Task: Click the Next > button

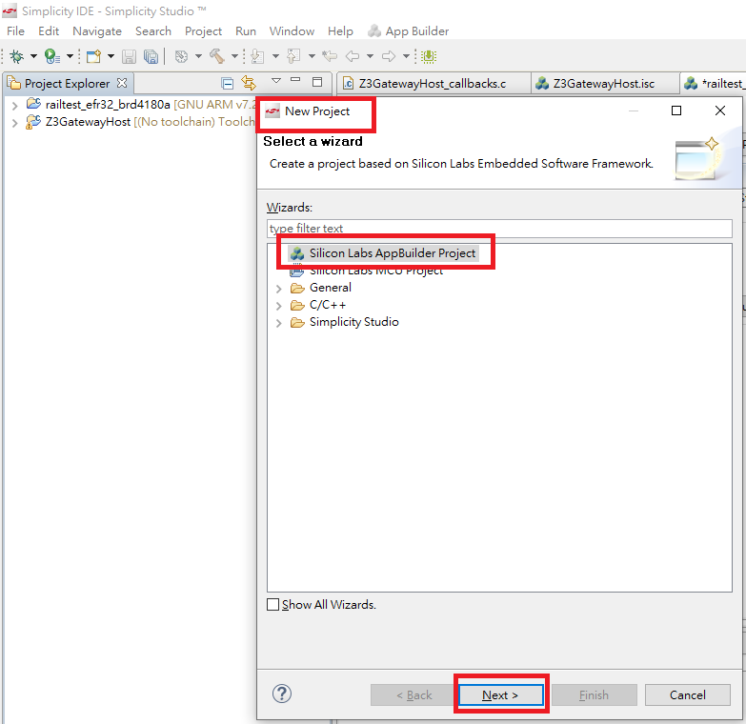Action: [501, 695]
